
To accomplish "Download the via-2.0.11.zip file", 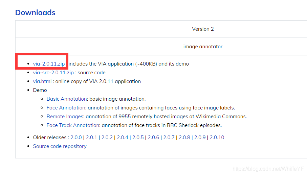I will tap(49, 64).
